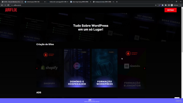Open a new tab with plus button
Image resolution: width=183 pixels, height=103 pixels.
pos(117,2)
